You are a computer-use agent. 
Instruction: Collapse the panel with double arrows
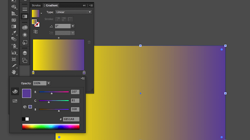pos(84,5)
